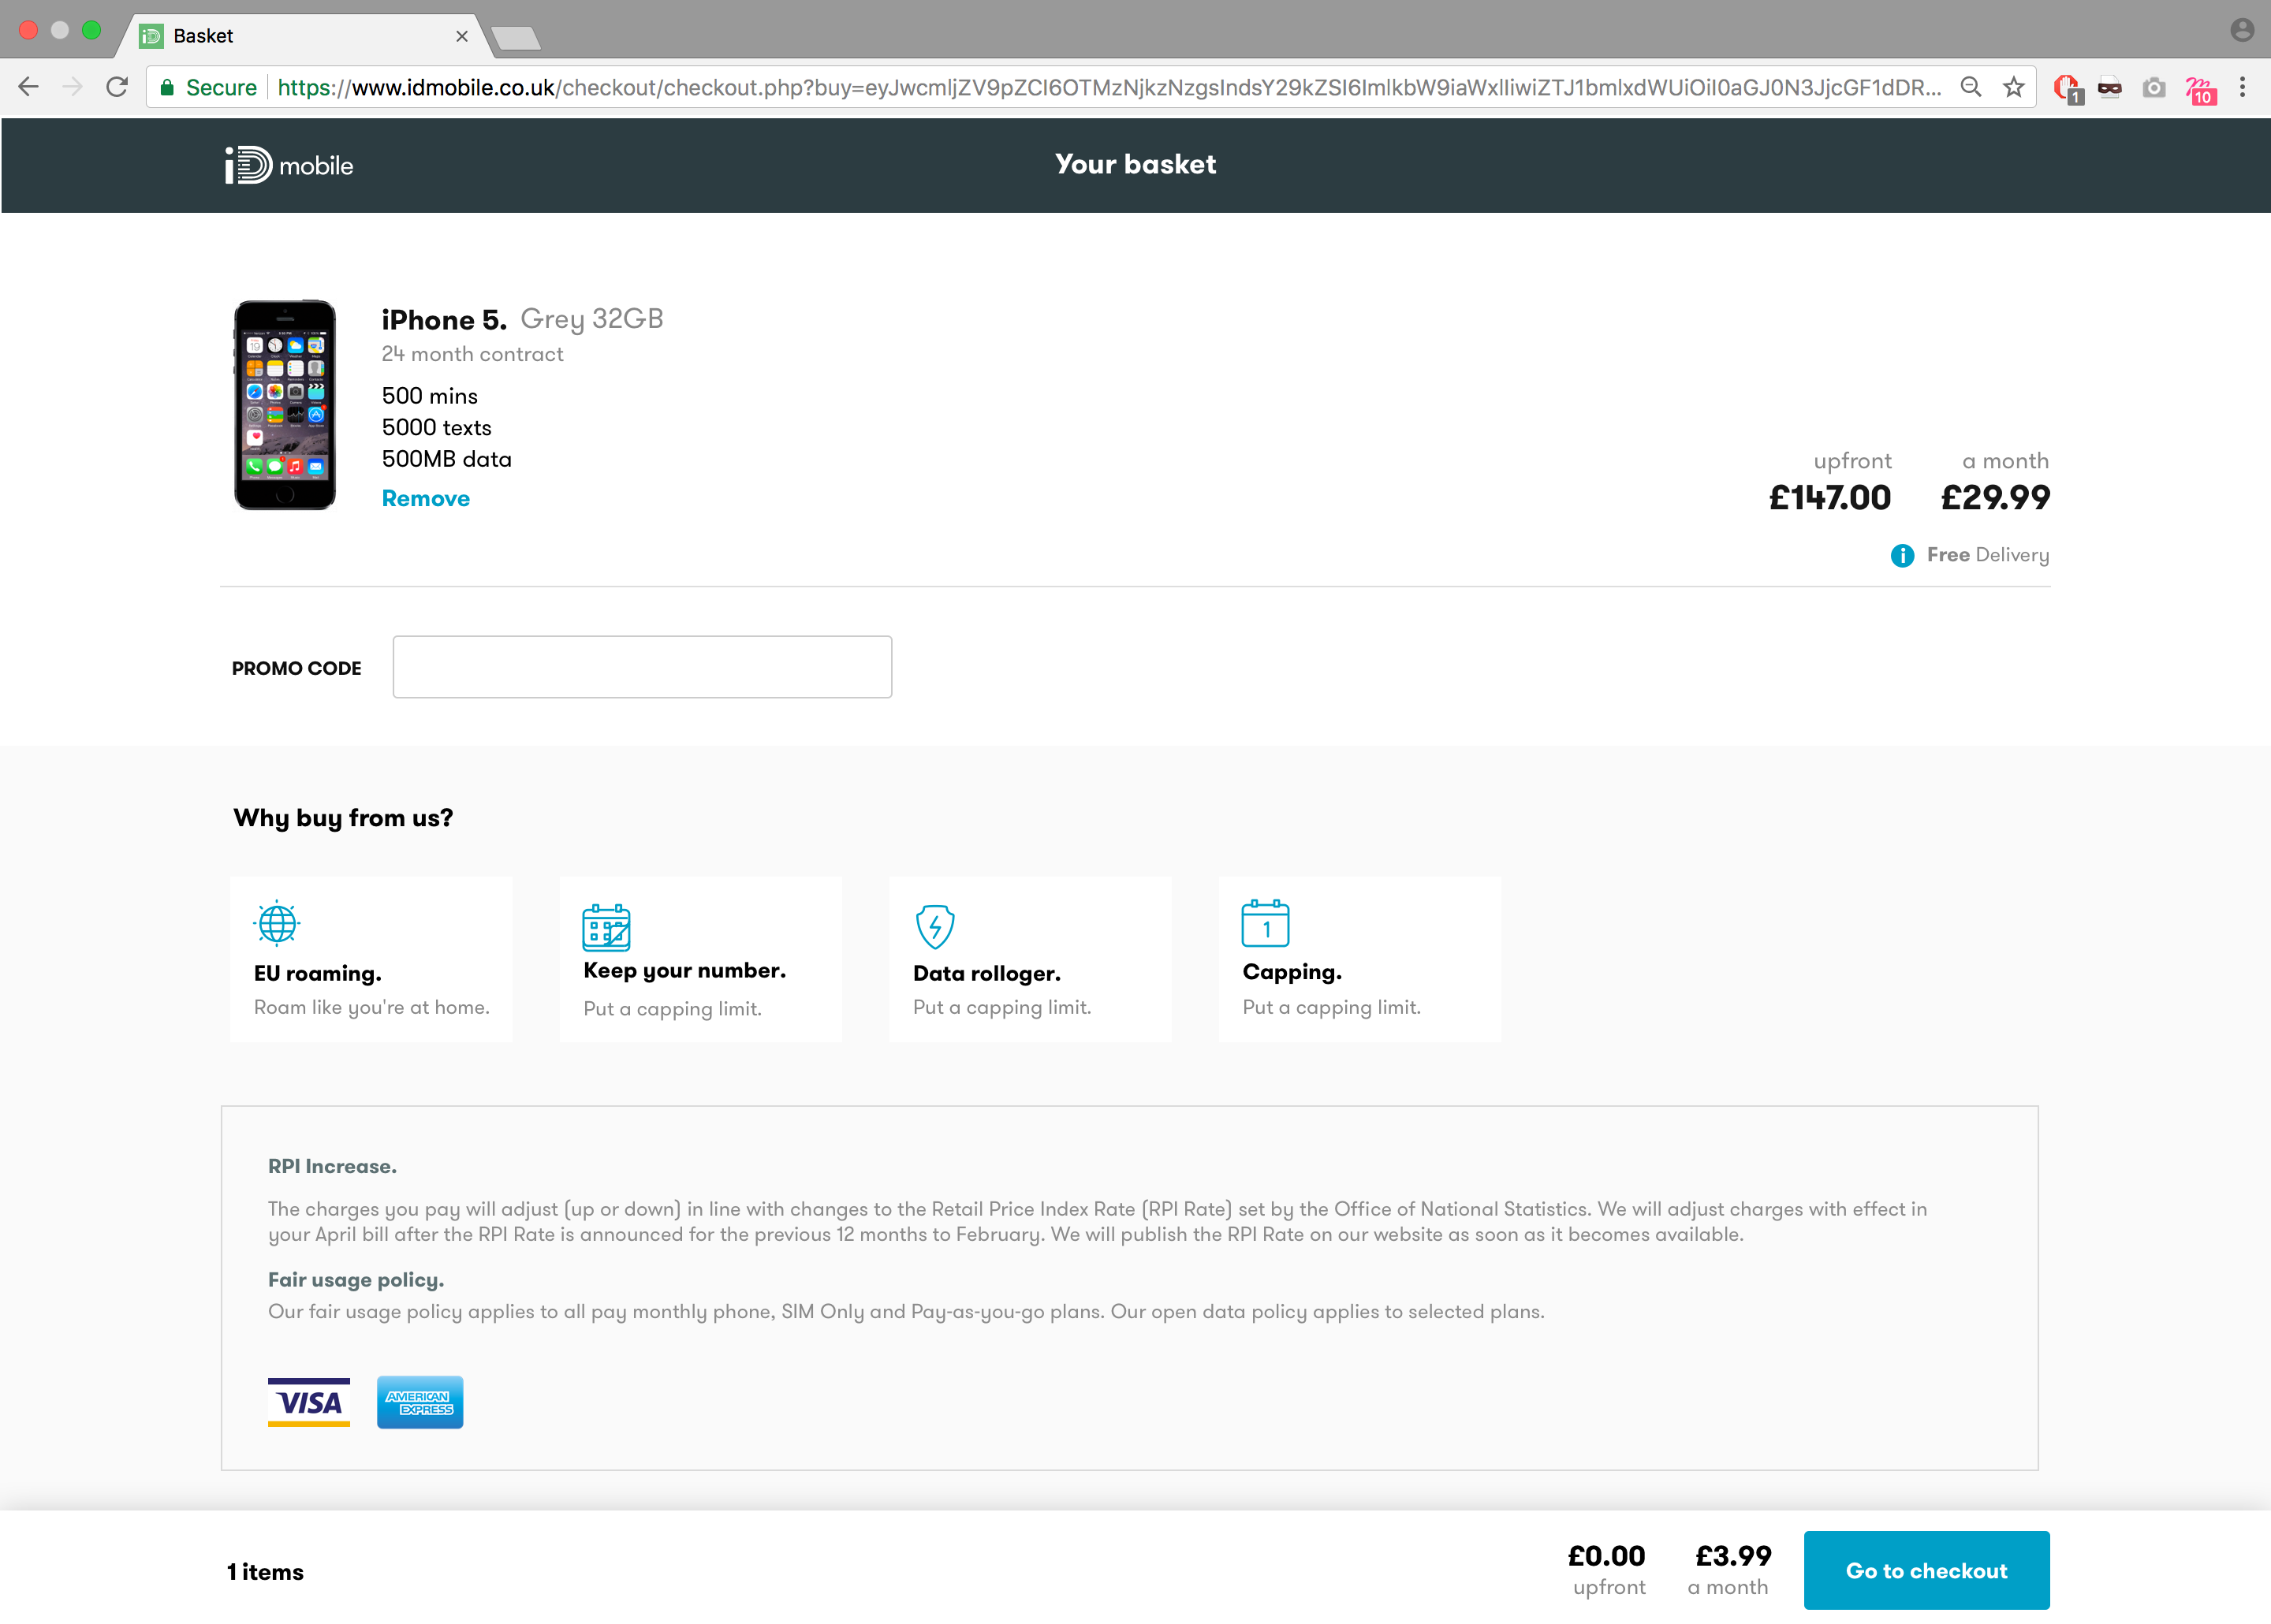
Task: Click the 'Keep your number.' card title
Action: [685, 971]
